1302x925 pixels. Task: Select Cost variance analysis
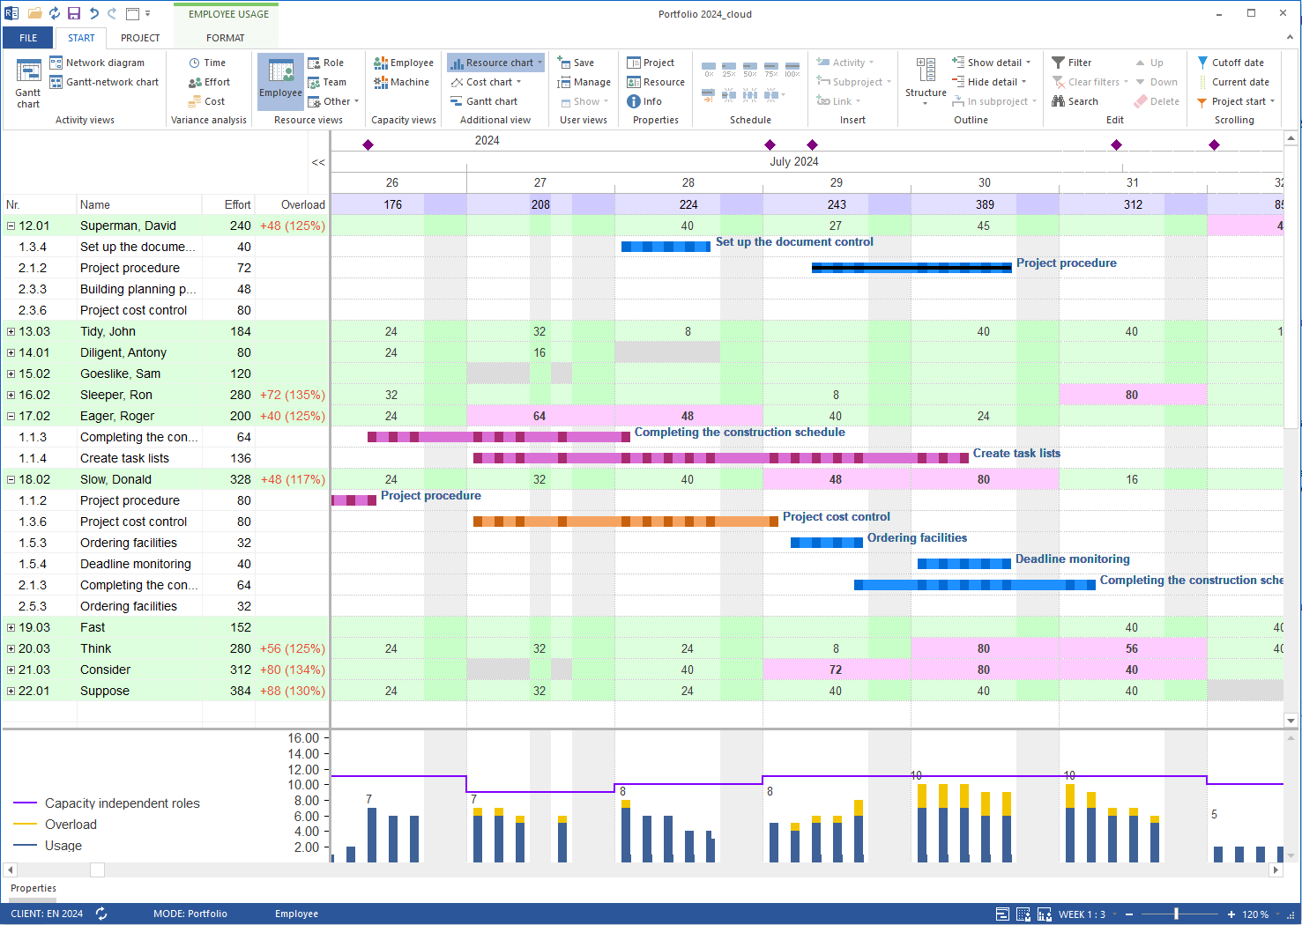[x=206, y=101]
